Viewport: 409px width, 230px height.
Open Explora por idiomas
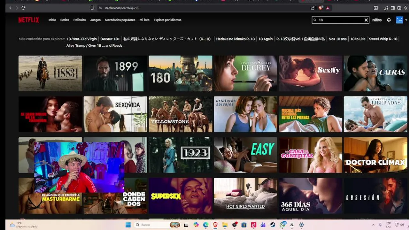[x=167, y=20]
